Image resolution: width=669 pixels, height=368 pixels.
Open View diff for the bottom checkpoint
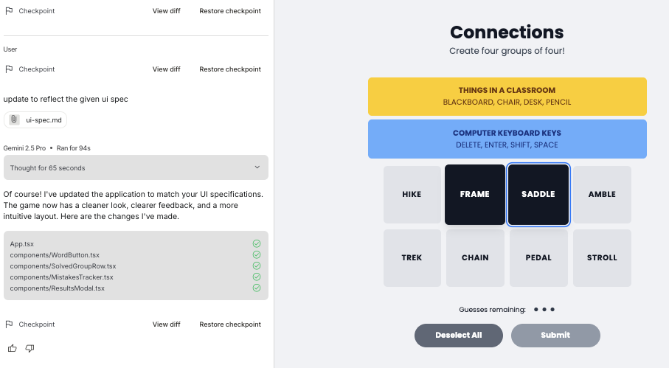tap(166, 324)
